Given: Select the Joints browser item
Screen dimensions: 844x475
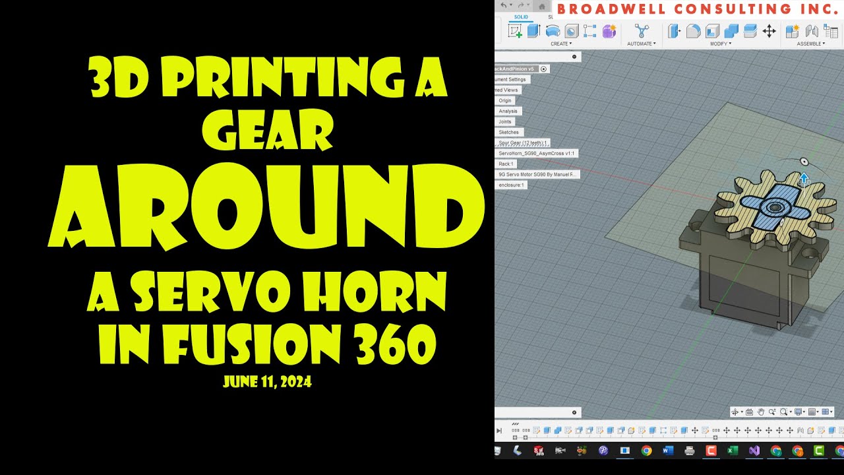Looking at the screenshot, I should click(505, 121).
